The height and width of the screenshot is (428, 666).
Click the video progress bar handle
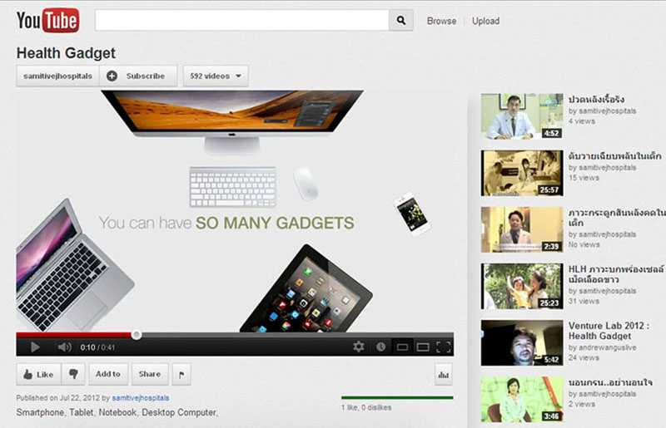(x=137, y=335)
